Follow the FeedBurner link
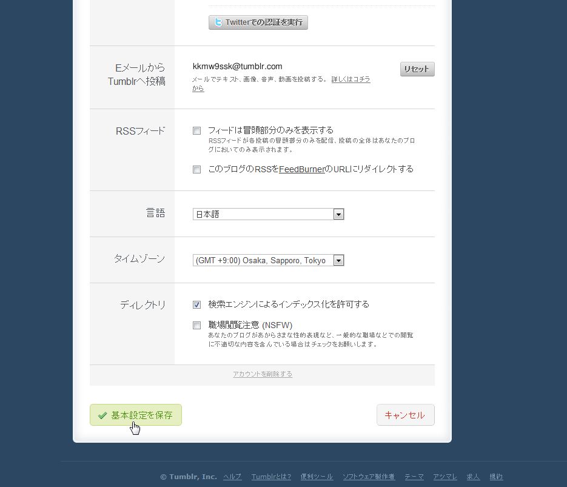Image resolution: width=567 pixels, height=487 pixels. point(302,169)
